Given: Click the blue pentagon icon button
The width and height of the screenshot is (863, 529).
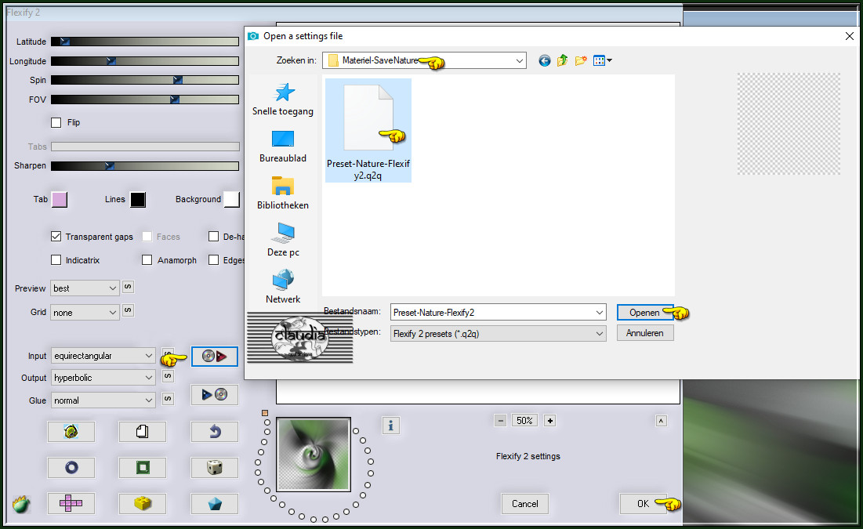Looking at the screenshot, I should (215, 503).
